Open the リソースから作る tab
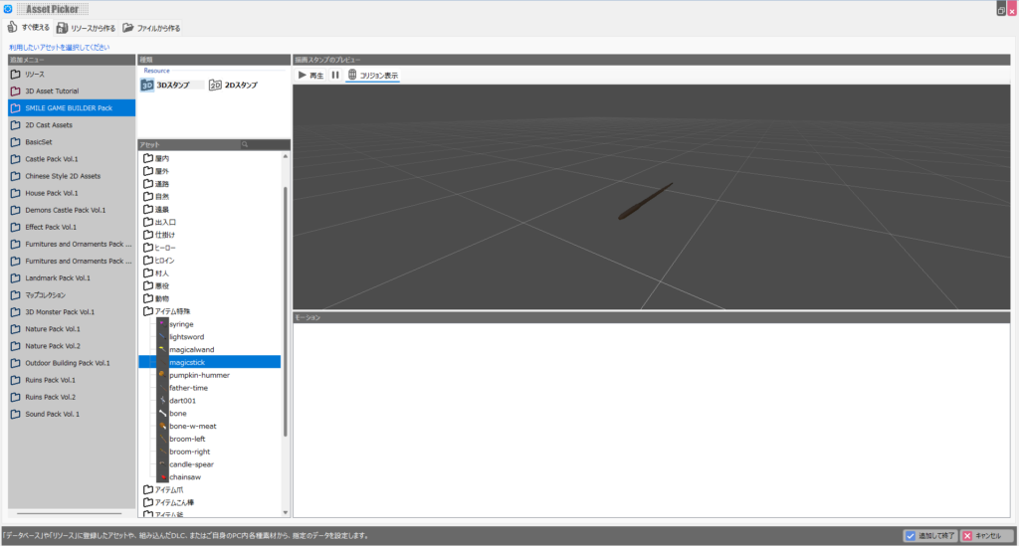This screenshot has width=1019, height=546. tap(86, 28)
